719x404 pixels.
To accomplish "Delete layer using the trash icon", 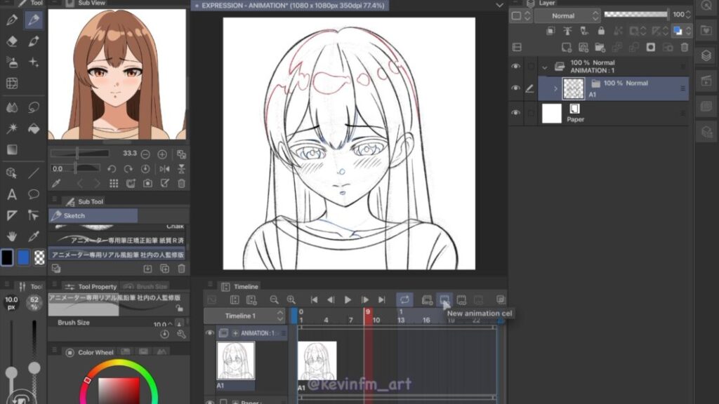I will click(x=685, y=47).
